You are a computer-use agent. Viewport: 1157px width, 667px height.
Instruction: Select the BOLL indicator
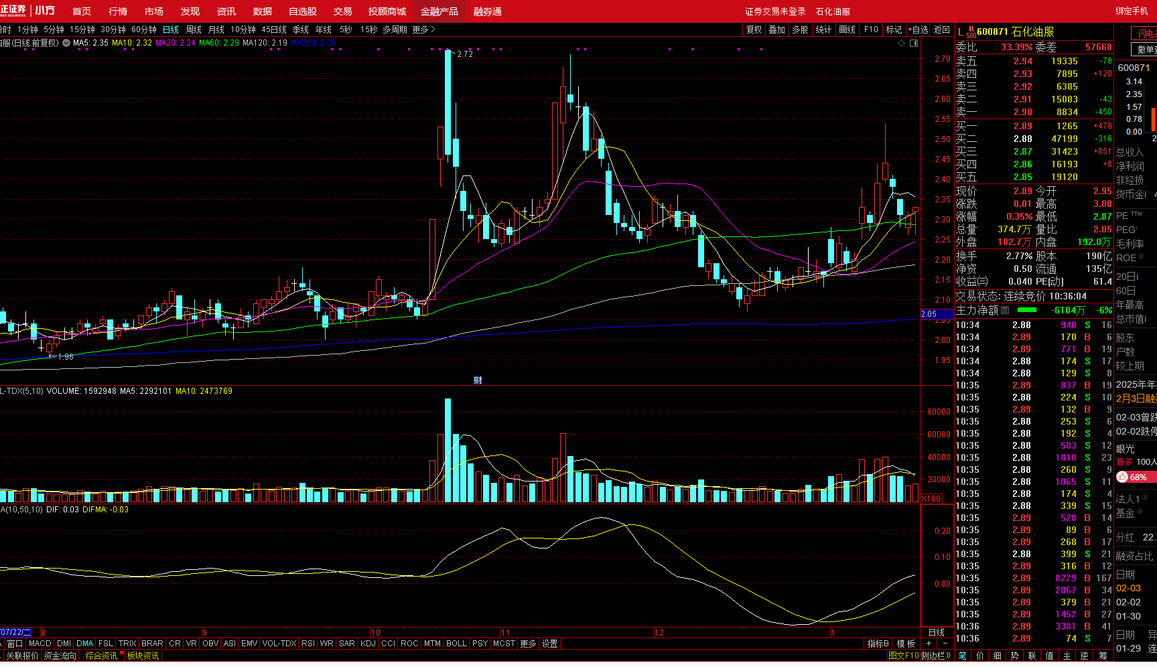[x=456, y=644]
